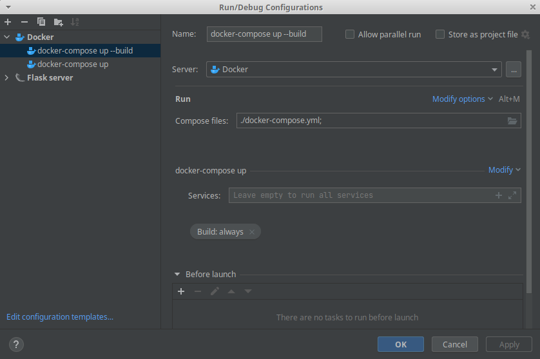The height and width of the screenshot is (359, 540).
Task: Open the docker-compose up Modify menu
Action: click(504, 170)
